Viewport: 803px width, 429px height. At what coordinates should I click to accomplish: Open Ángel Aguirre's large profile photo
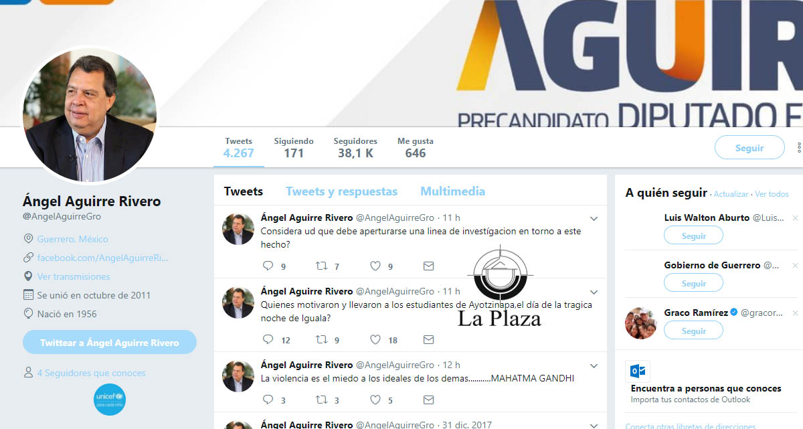click(90, 115)
